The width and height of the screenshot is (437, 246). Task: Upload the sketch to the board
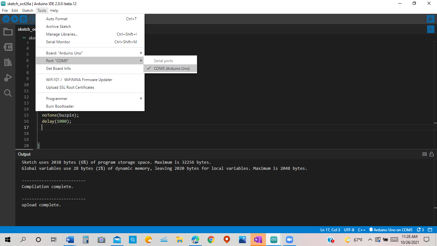[15, 19]
